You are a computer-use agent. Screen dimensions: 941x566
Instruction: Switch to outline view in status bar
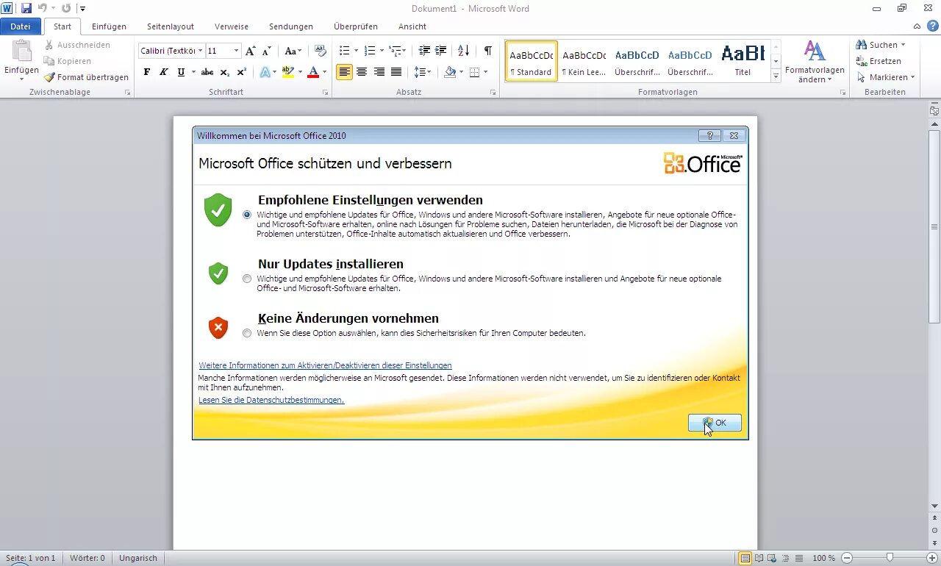[x=786, y=559]
